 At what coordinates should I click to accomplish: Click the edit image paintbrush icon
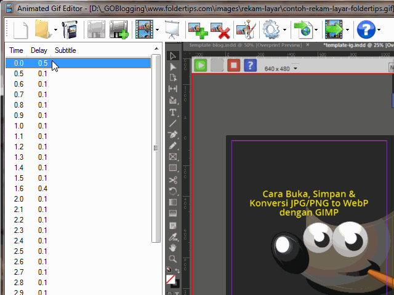click(246, 29)
